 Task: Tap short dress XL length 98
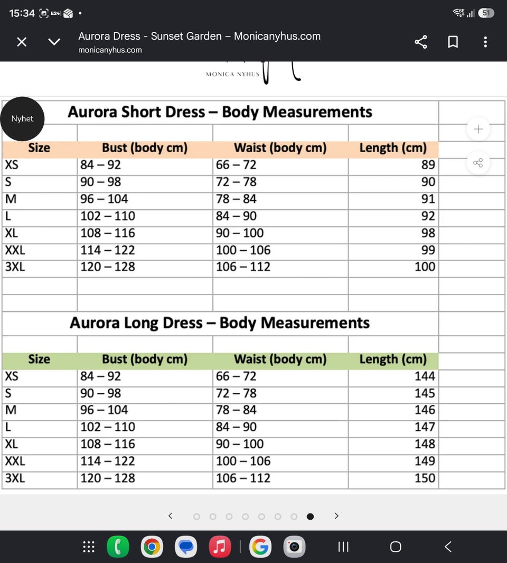(428, 233)
